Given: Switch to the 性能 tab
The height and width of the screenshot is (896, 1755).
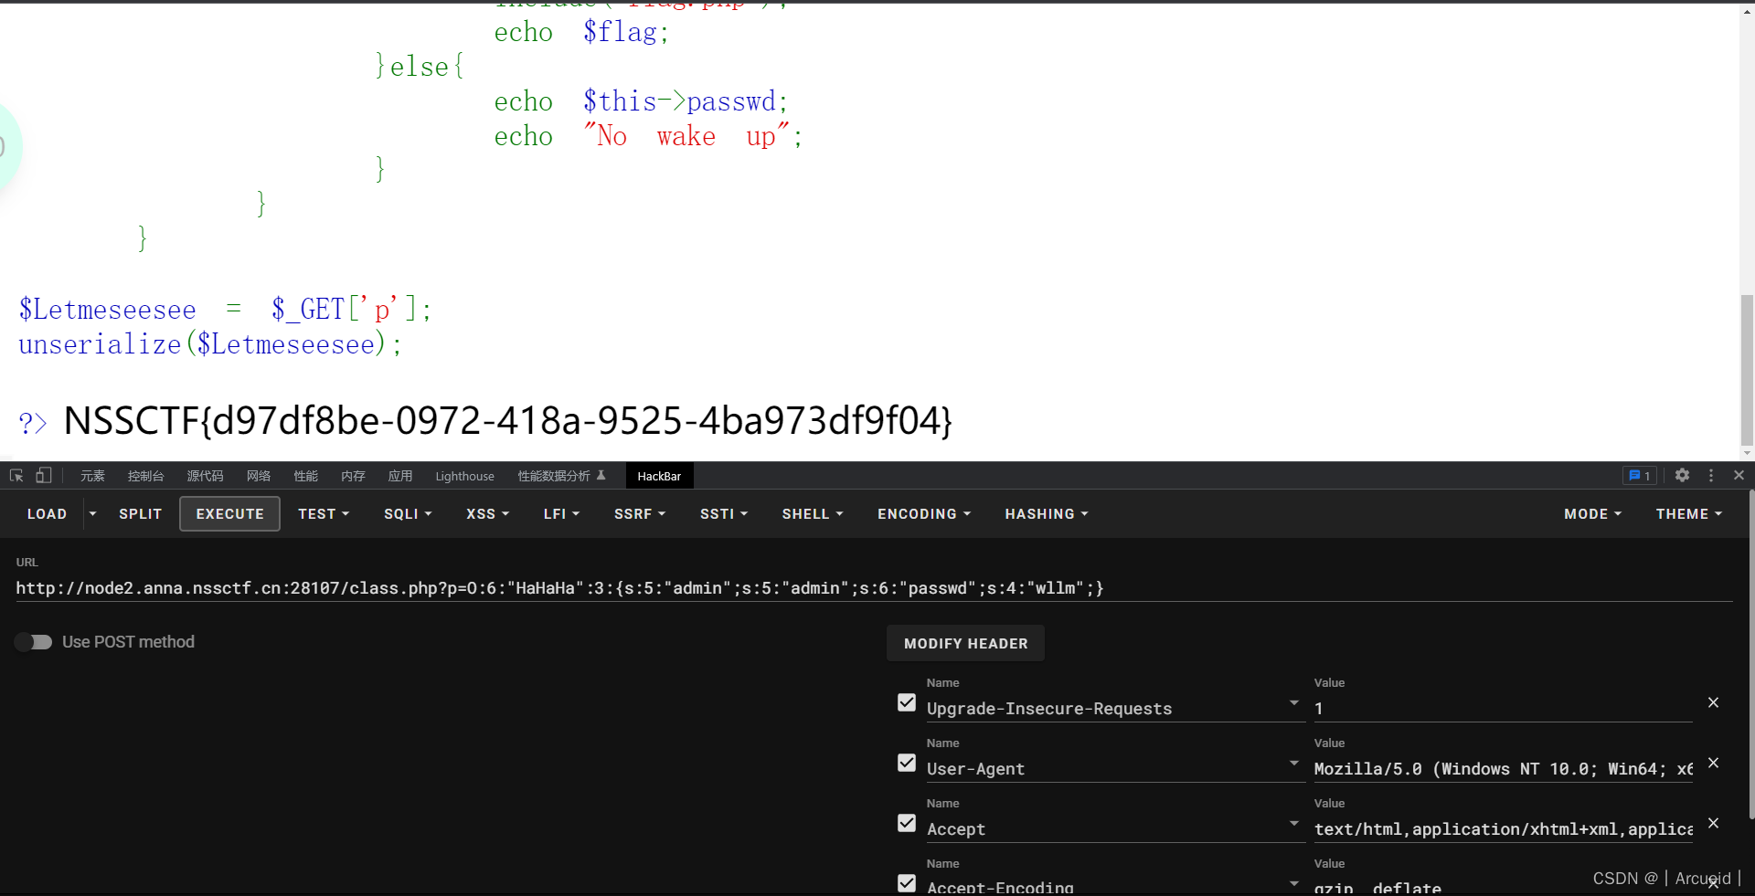Looking at the screenshot, I should (306, 476).
